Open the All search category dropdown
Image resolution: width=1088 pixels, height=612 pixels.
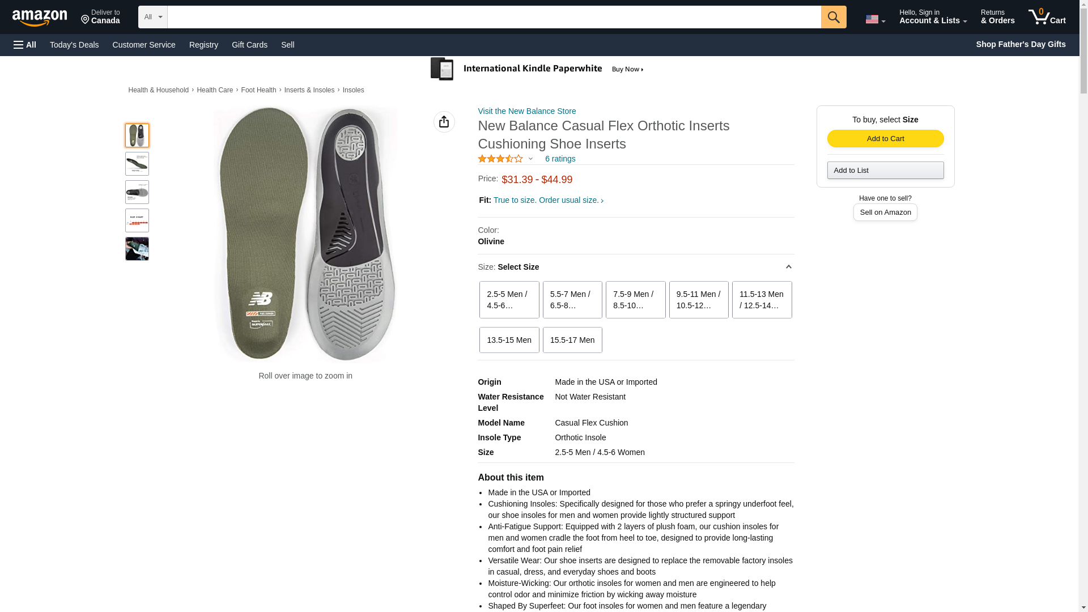click(x=152, y=17)
